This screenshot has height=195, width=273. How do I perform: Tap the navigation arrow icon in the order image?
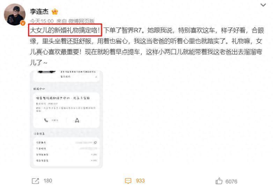[x=77, y=120]
